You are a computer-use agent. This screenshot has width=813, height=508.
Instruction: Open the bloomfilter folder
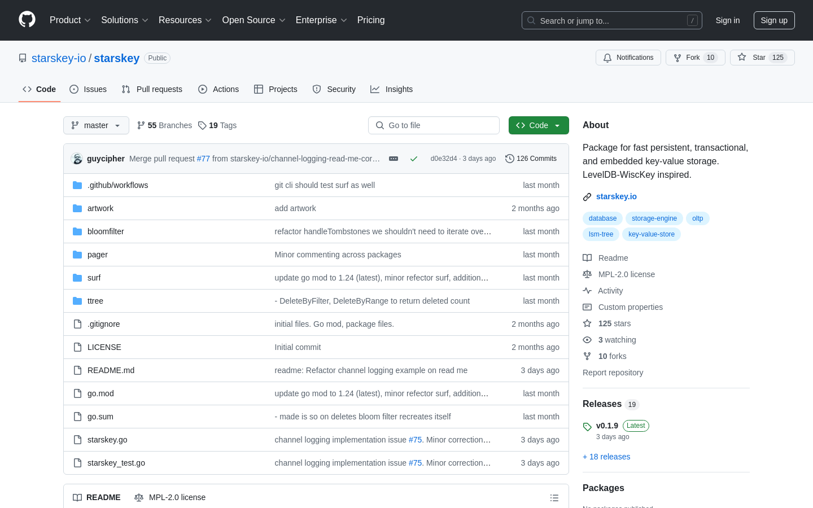[106, 231]
